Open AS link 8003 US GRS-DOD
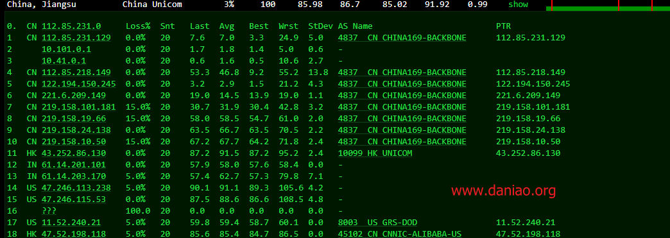Image resolution: width=670 pixels, height=238 pixels. point(378,222)
